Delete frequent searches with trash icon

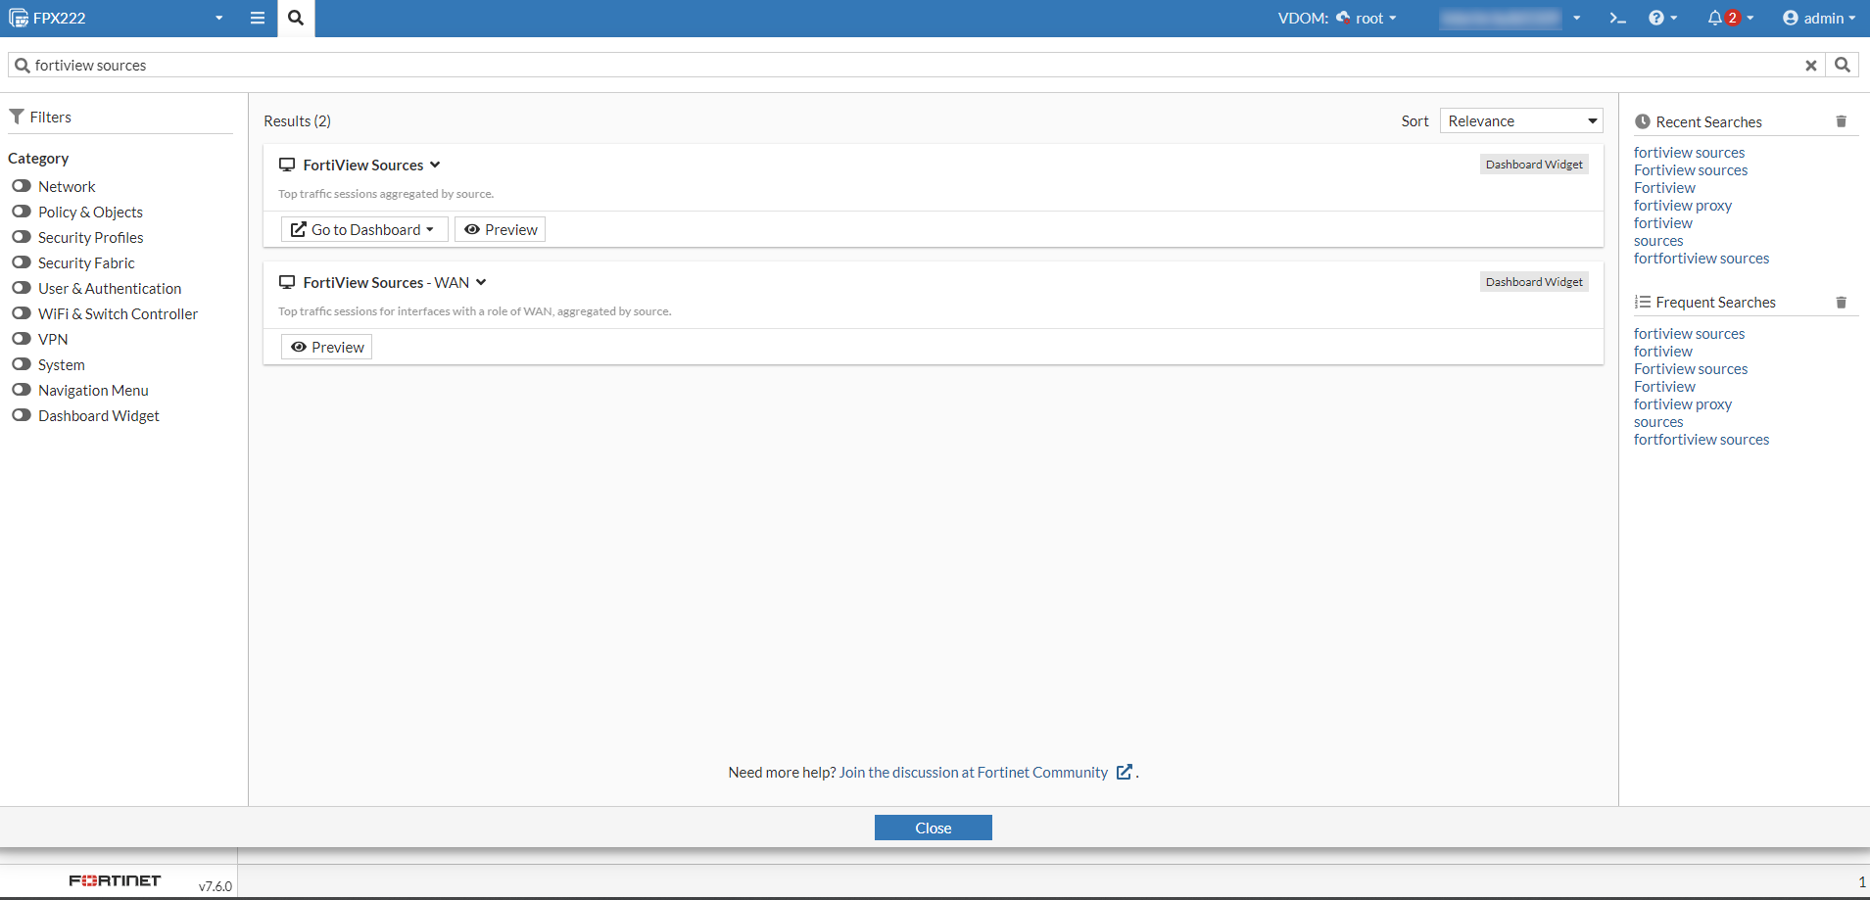pyautogui.click(x=1842, y=303)
